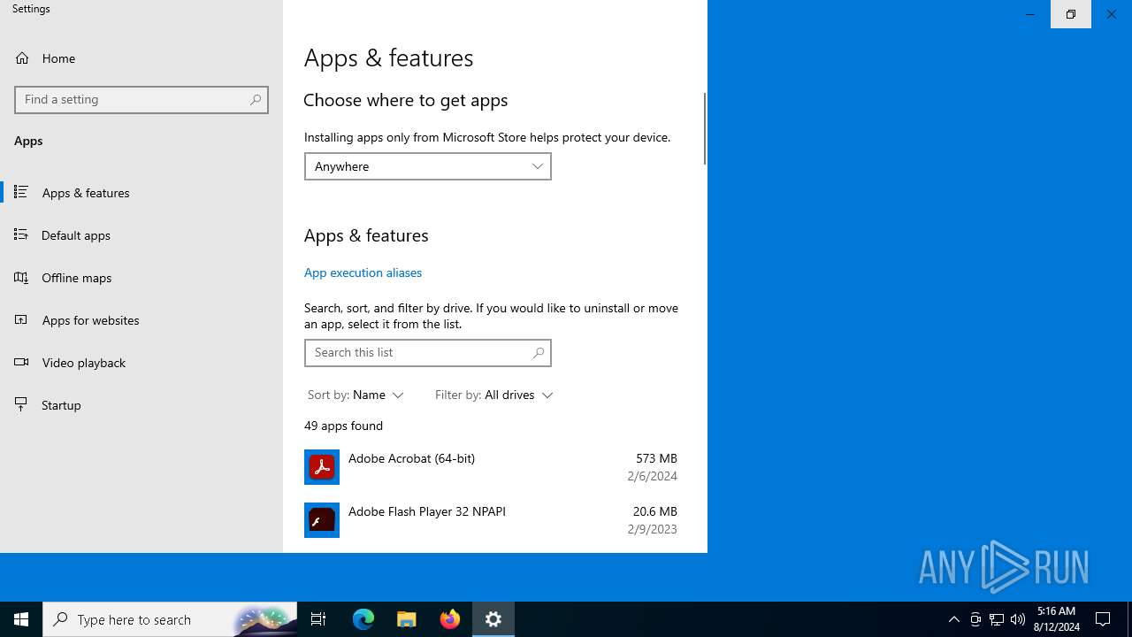Select Adobe Flash Player 32 NPAPI icon

click(x=322, y=520)
